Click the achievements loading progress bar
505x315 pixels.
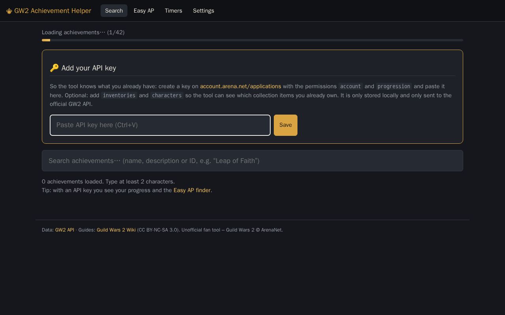[x=252, y=40]
